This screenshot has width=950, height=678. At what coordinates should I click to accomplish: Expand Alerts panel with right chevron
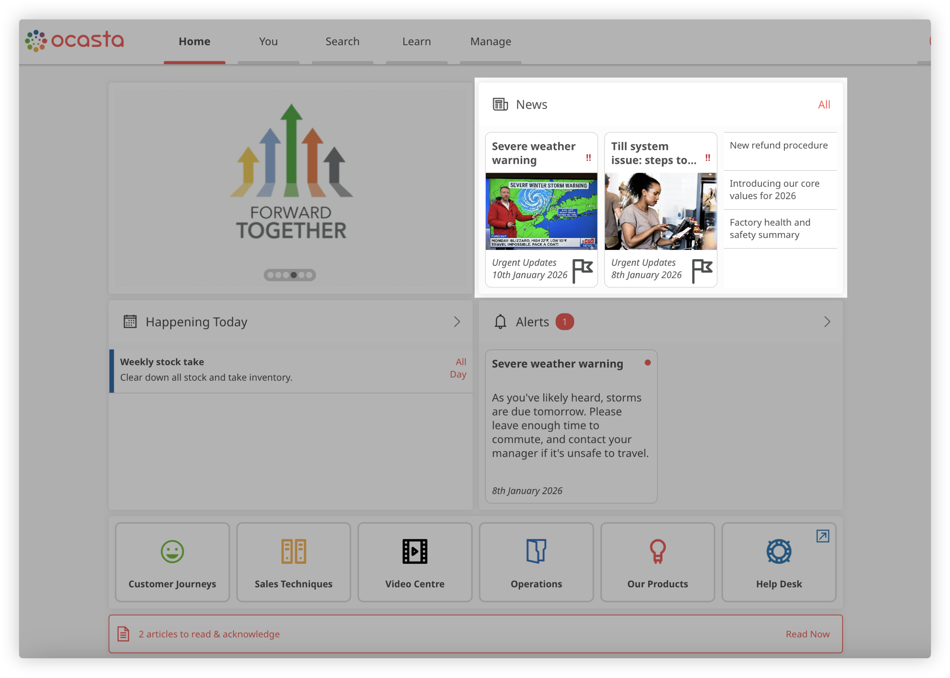coord(827,322)
